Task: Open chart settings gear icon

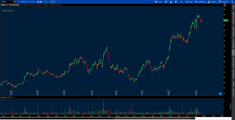Action: pos(176,2)
